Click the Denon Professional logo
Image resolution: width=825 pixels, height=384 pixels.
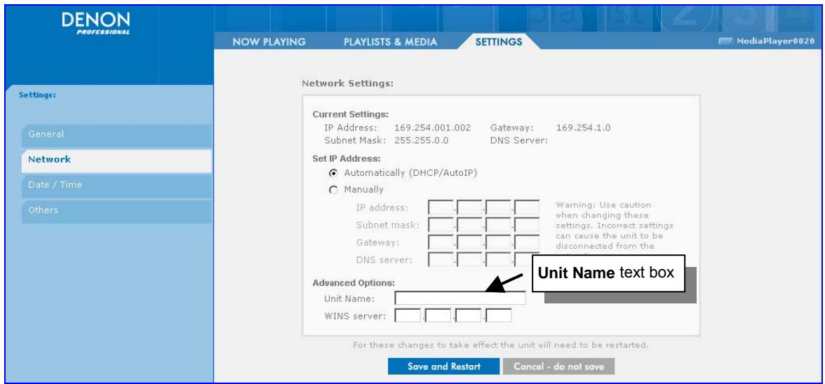[95, 23]
